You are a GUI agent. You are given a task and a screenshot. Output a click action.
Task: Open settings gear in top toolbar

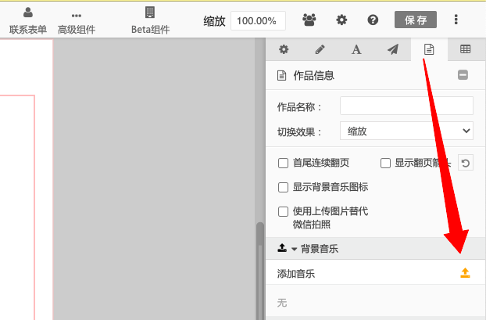[341, 20]
